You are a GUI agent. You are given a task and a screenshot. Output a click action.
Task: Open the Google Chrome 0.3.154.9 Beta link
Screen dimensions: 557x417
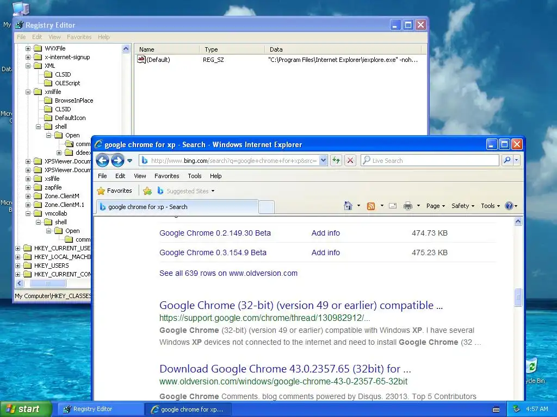click(x=213, y=252)
